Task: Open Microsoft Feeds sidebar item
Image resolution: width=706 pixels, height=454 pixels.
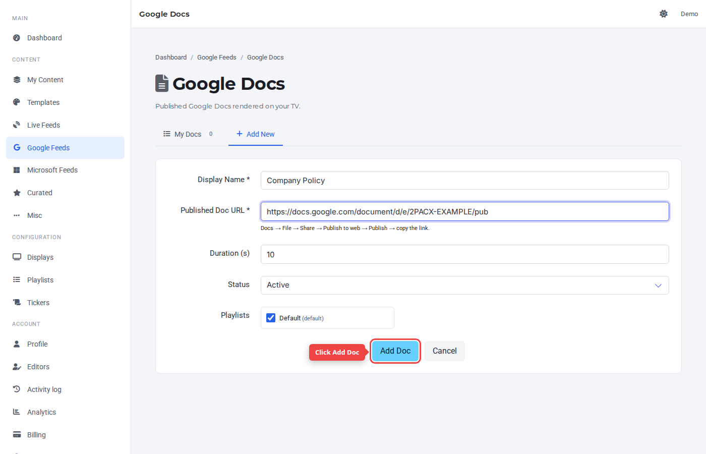Action: click(65, 170)
